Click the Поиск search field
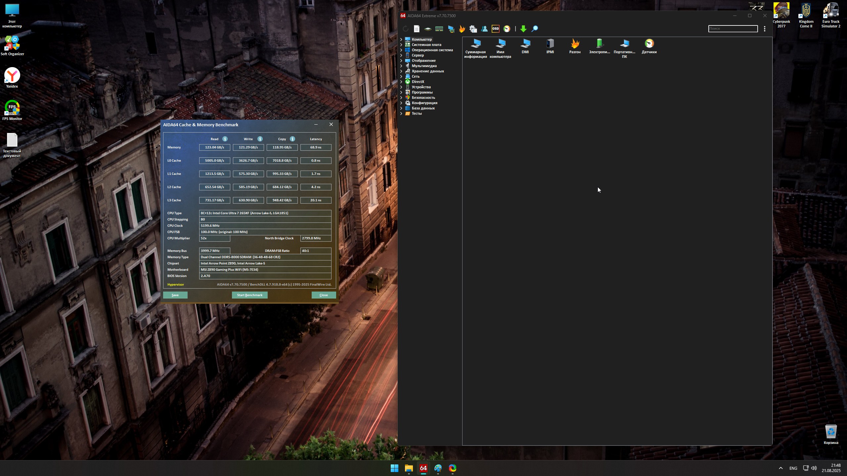Screen dimensions: 847x476 point(733,29)
